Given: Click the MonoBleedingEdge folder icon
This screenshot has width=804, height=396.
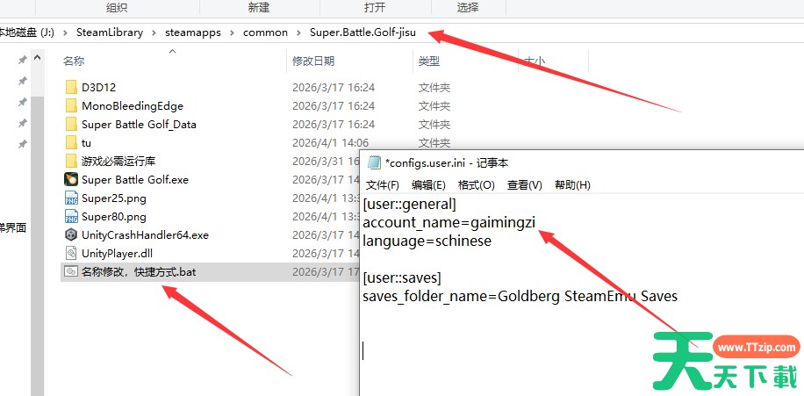Looking at the screenshot, I should tap(71, 106).
